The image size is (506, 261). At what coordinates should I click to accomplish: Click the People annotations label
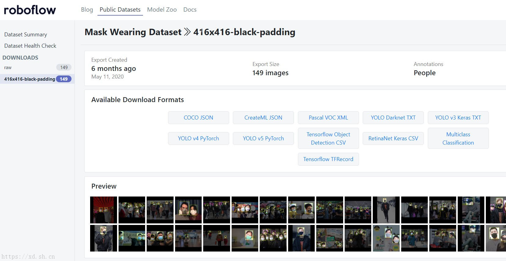coord(425,73)
